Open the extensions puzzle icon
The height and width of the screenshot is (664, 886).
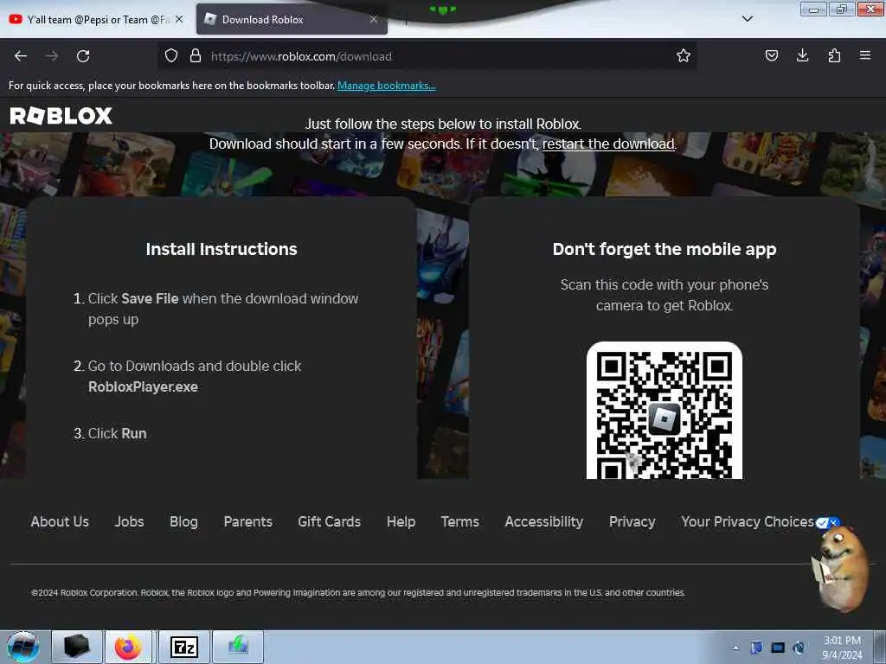[834, 55]
